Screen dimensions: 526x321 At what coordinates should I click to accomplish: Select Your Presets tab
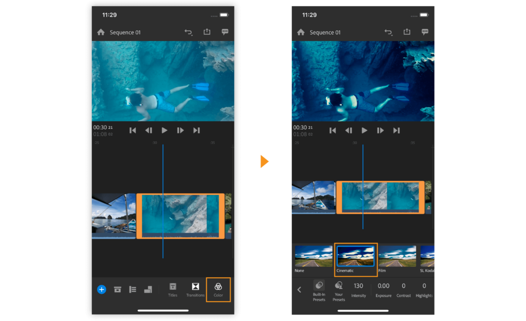tap(339, 291)
